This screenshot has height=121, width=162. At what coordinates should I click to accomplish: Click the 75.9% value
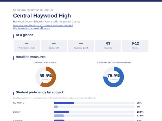(x=113, y=75)
